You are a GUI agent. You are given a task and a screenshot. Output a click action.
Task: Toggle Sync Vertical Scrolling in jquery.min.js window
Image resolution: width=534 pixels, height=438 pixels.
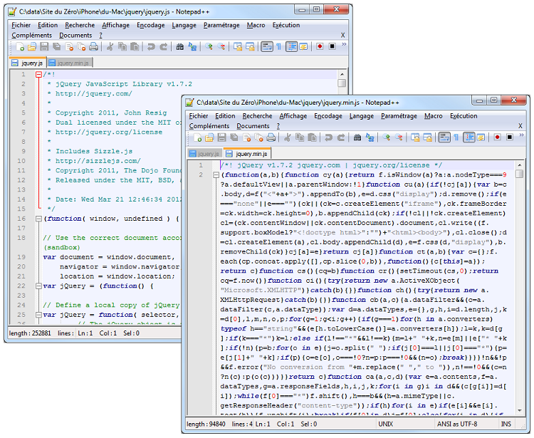[x=415, y=137]
